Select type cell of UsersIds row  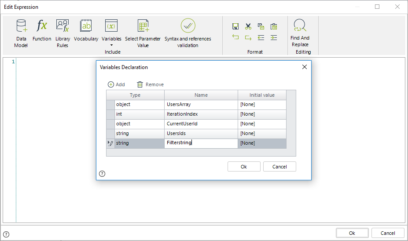(x=140, y=133)
